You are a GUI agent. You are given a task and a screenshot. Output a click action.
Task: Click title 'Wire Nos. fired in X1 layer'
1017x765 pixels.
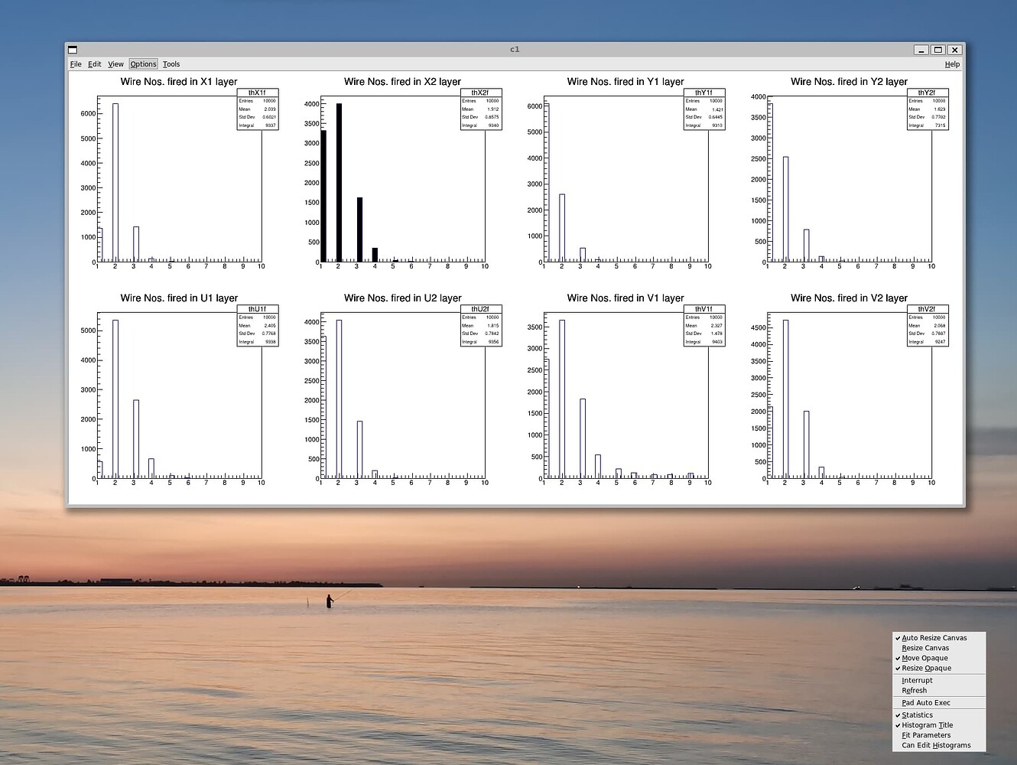(179, 82)
